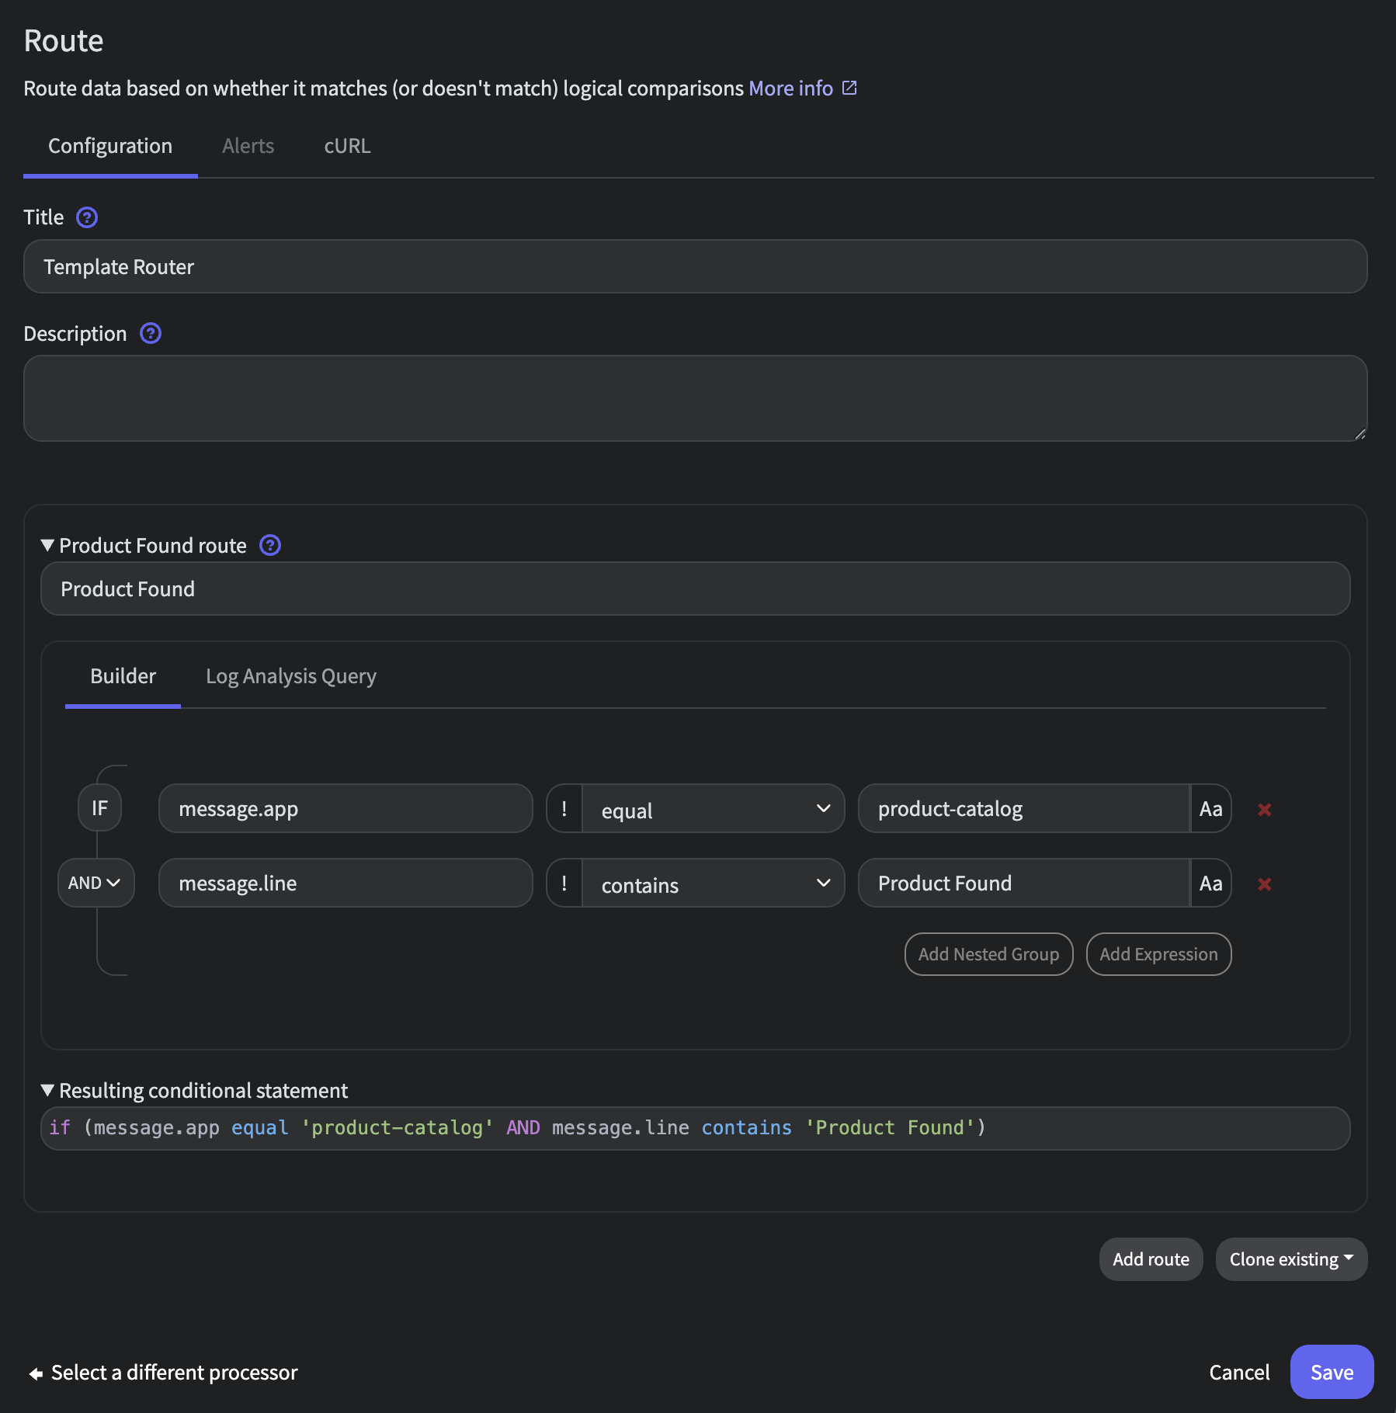Switch to the Alerts tab
This screenshot has width=1396, height=1413.
click(x=248, y=145)
